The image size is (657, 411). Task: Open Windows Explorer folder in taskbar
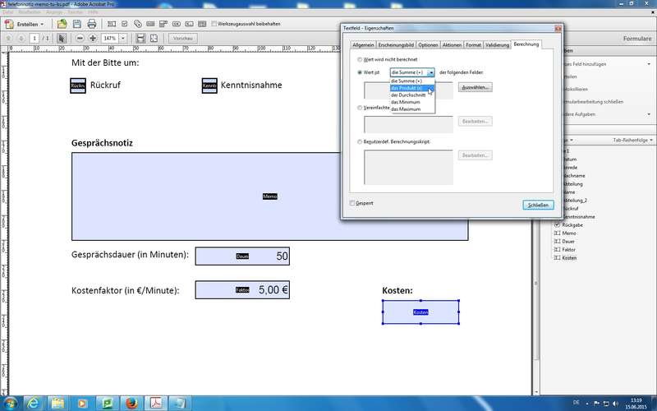pyautogui.click(x=57, y=404)
